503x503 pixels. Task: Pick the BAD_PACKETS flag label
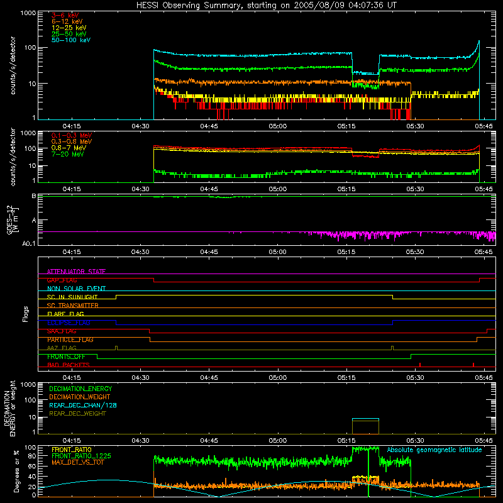point(69,365)
